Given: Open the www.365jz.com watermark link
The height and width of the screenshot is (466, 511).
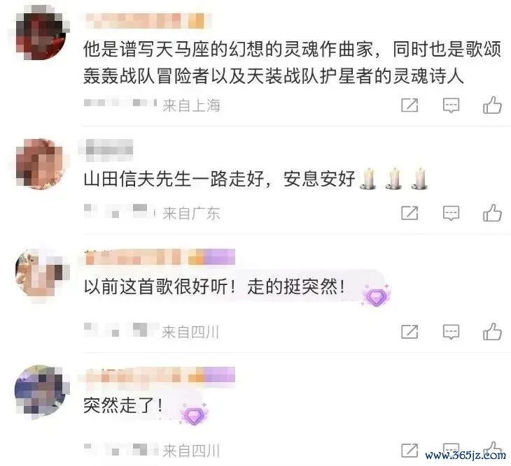Looking at the screenshot, I should 465,455.
